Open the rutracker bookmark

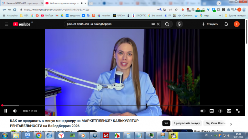click(104, 15)
